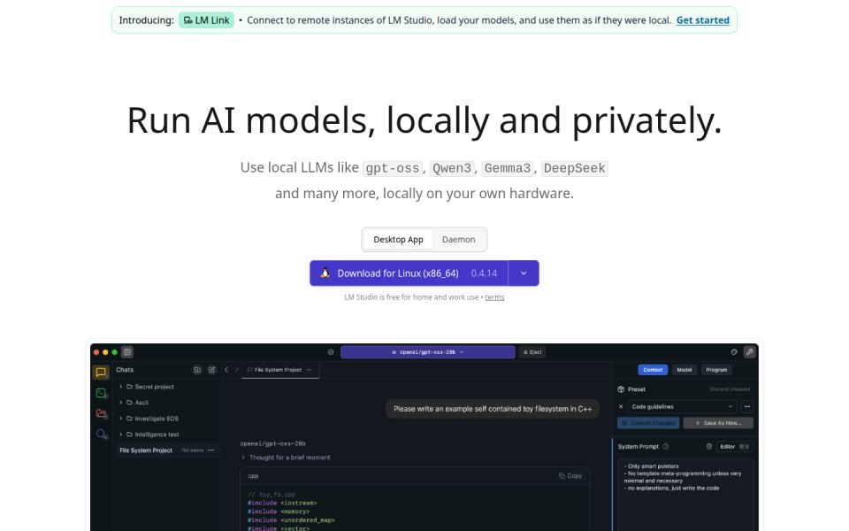
Task: Click the Eject model button
Action: (532, 352)
